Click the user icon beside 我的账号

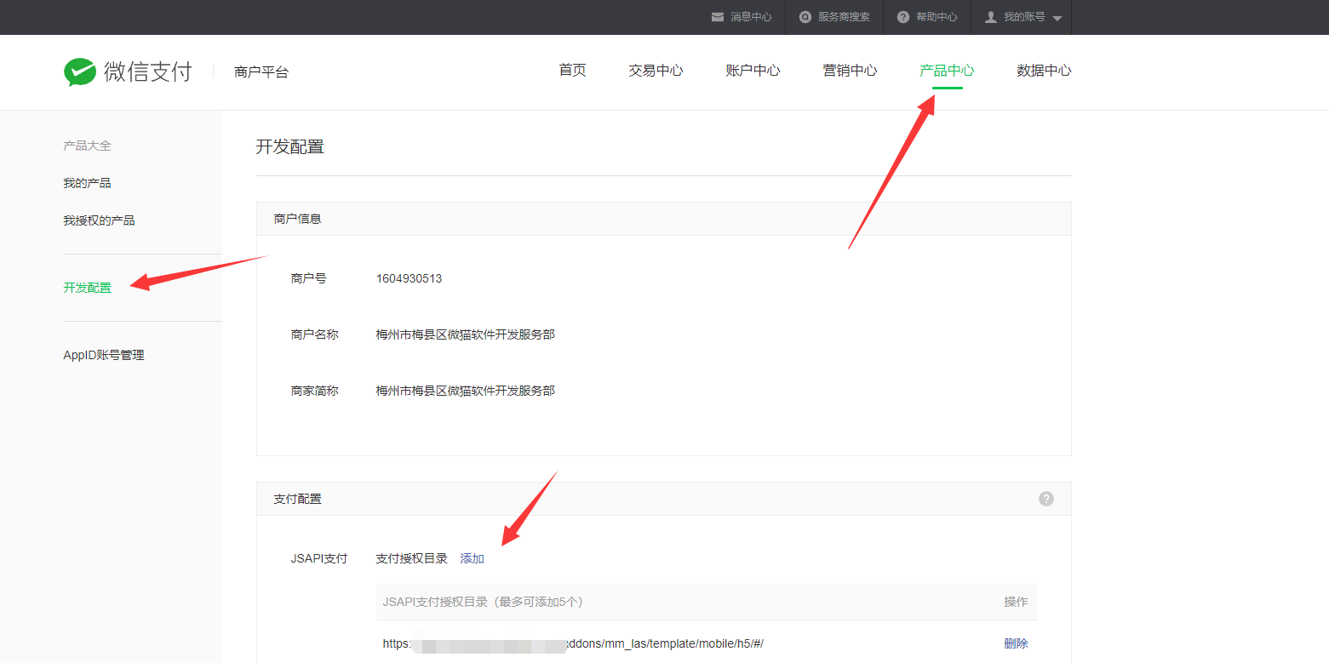pos(991,17)
